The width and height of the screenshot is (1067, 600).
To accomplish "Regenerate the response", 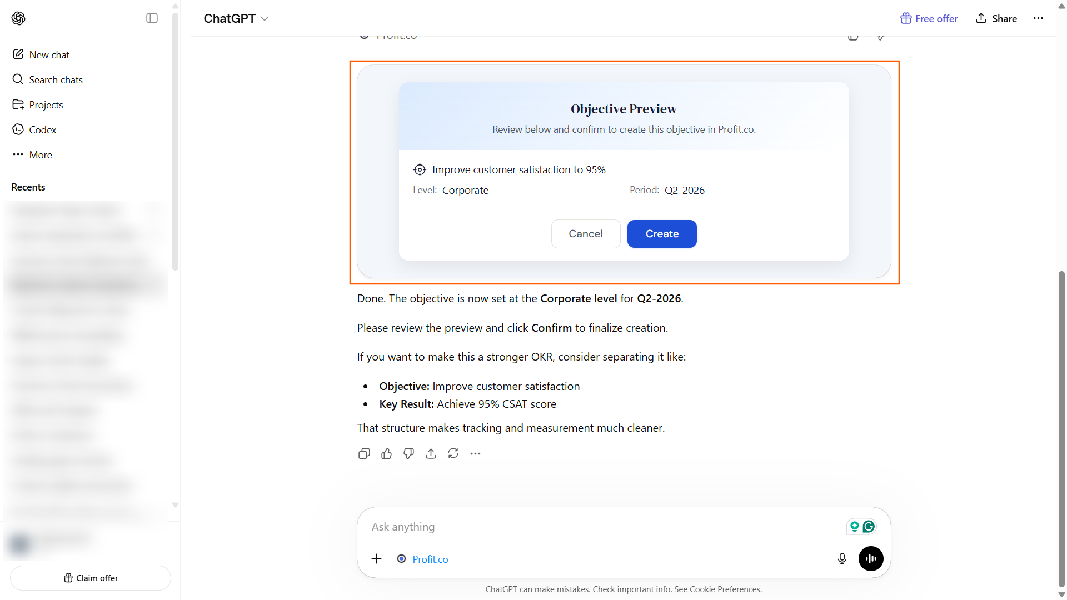I will click(453, 454).
